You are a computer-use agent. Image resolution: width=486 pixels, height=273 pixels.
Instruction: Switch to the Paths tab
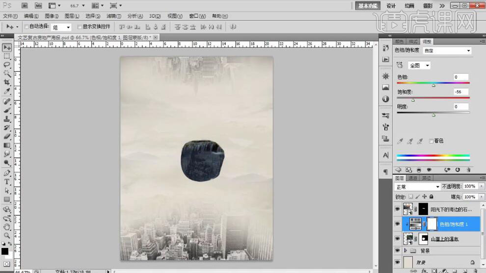[x=427, y=178]
